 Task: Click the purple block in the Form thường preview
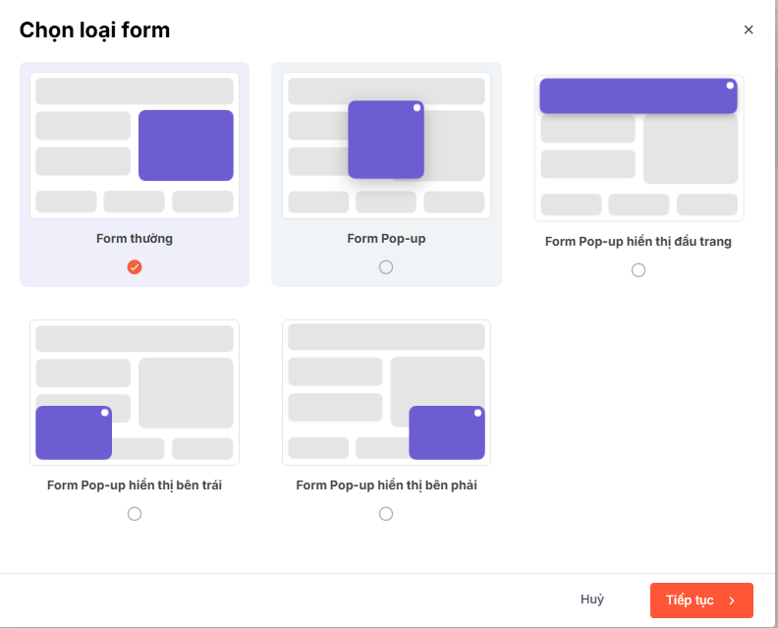pyautogui.click(x=186, y=145)
